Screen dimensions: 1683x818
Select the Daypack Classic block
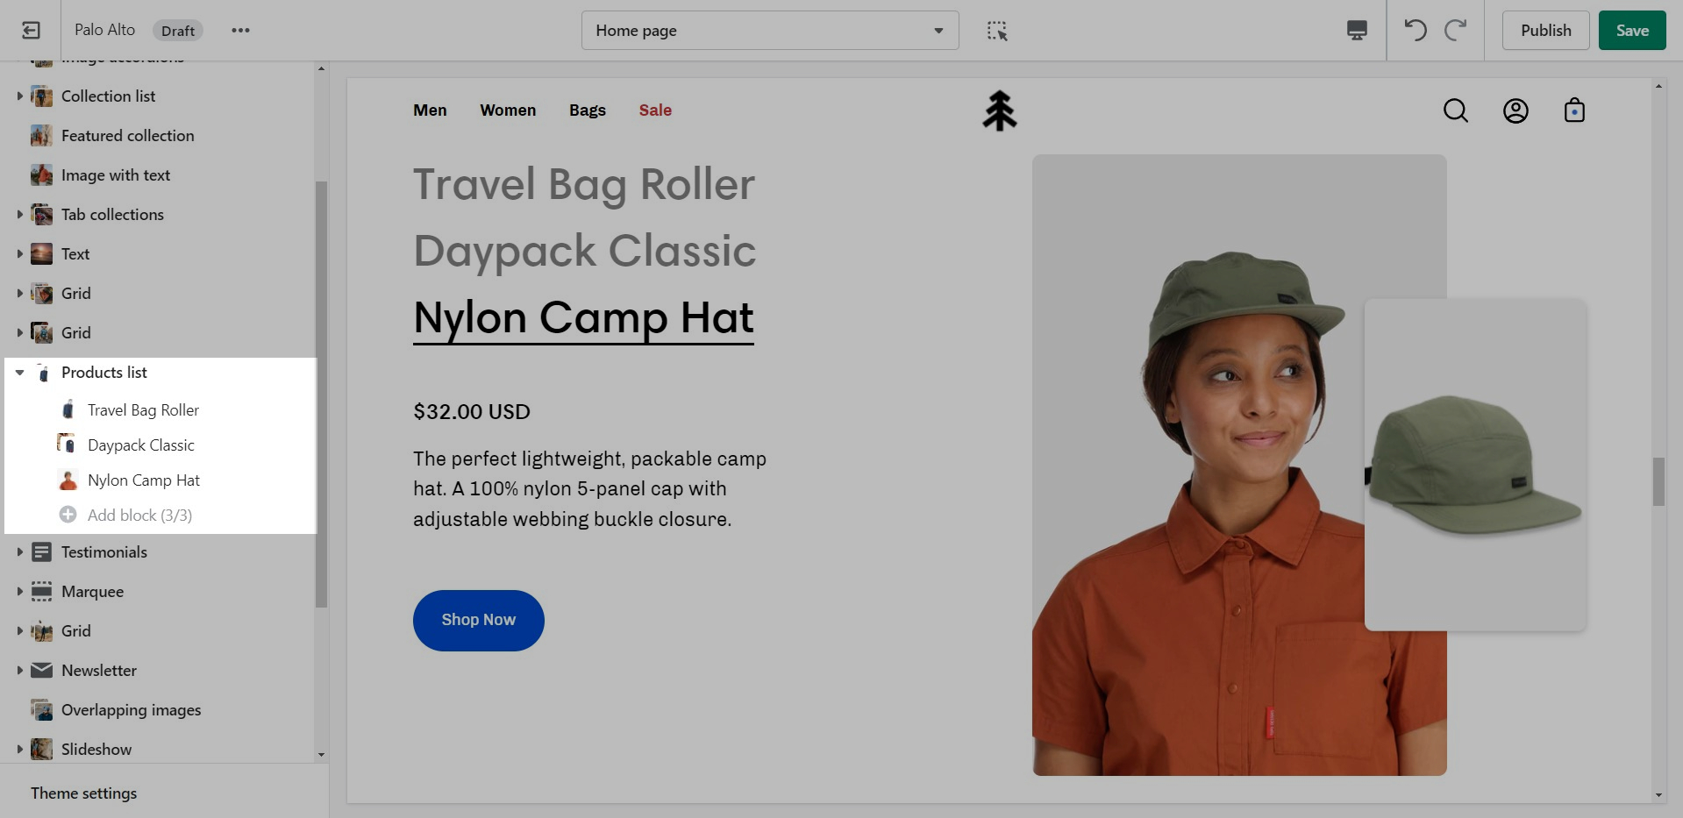140,445
